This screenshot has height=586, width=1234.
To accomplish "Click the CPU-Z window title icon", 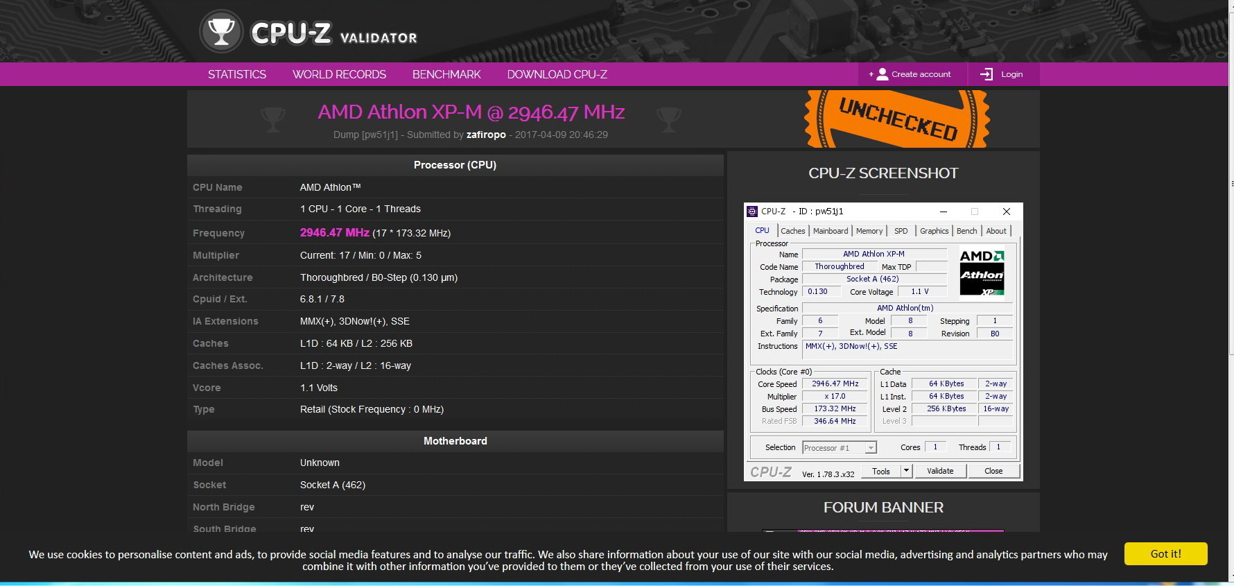I will point(752,212).
